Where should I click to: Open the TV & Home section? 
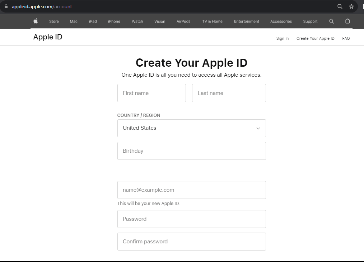point(212,21)
